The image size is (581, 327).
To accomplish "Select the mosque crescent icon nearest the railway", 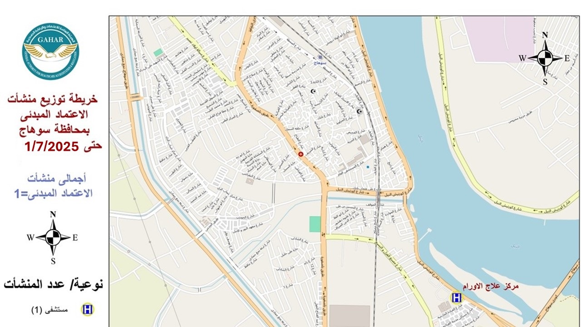I will point(359,111).
